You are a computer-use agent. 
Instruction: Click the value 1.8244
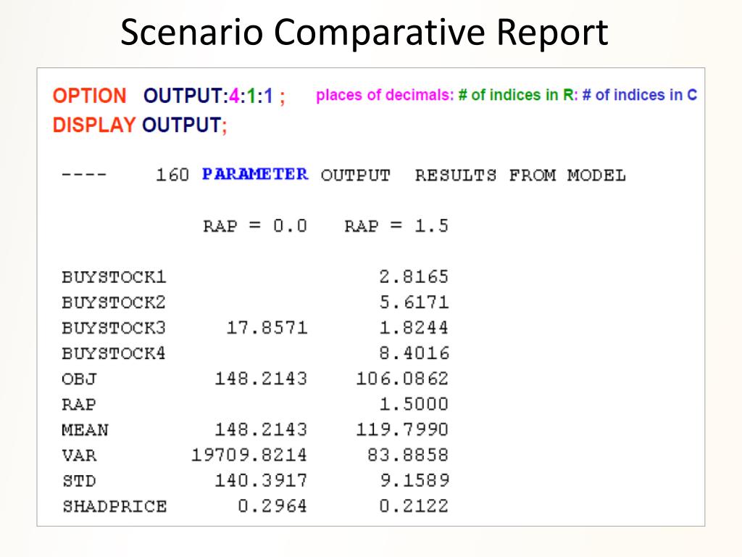point(414,328)
